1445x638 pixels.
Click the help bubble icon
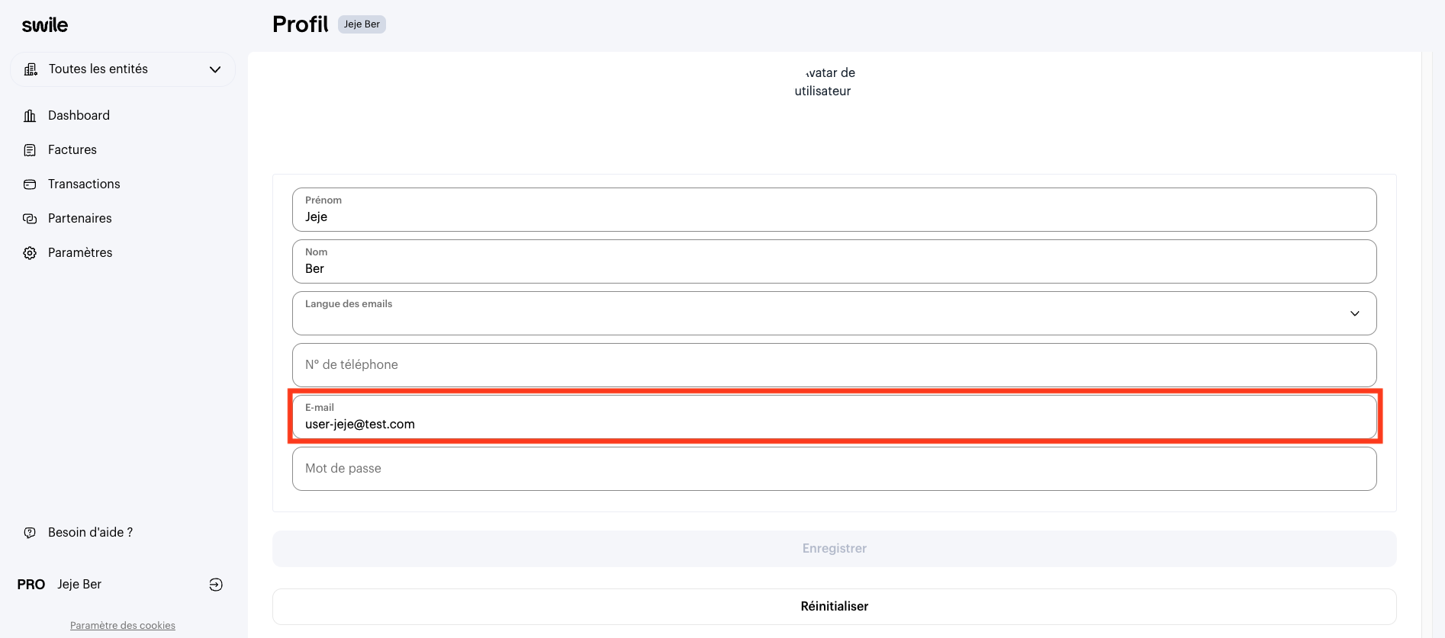(30, 533)
